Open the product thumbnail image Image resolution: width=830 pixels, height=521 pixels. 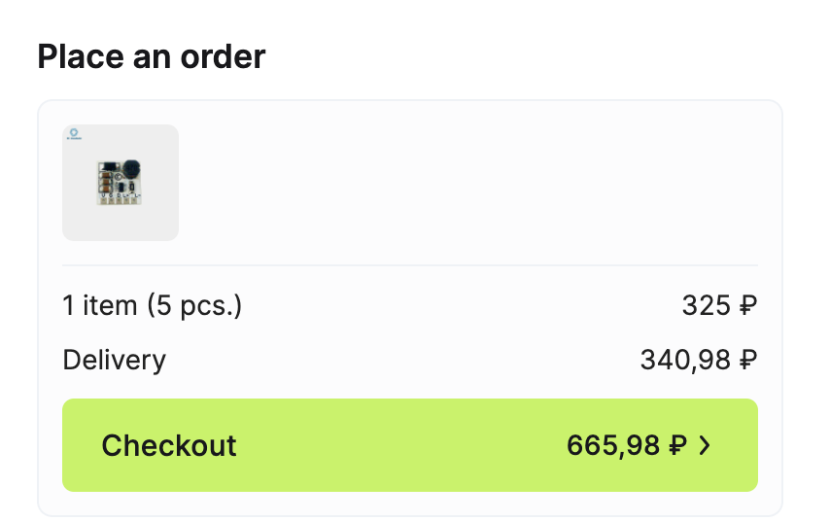[121, 183]
